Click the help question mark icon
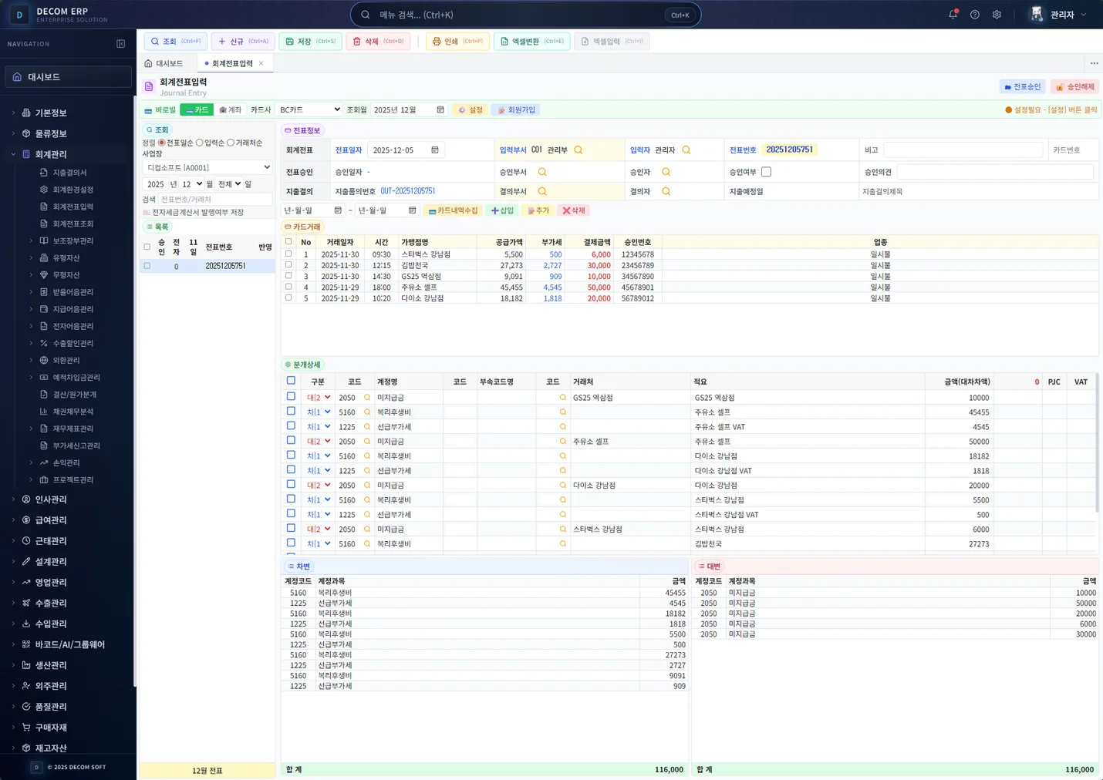 tap(975, 15)
